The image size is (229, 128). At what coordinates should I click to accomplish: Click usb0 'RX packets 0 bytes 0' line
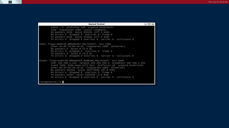[x=72, y=49]
